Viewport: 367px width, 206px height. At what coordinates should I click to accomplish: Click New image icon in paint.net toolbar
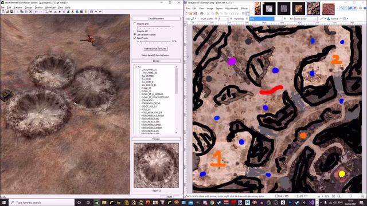186,14
